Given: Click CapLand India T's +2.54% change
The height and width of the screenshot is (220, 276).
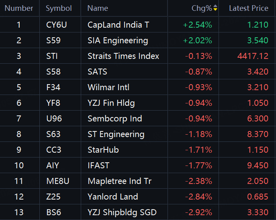Looking at the screenshot, I should click(197, 25).
